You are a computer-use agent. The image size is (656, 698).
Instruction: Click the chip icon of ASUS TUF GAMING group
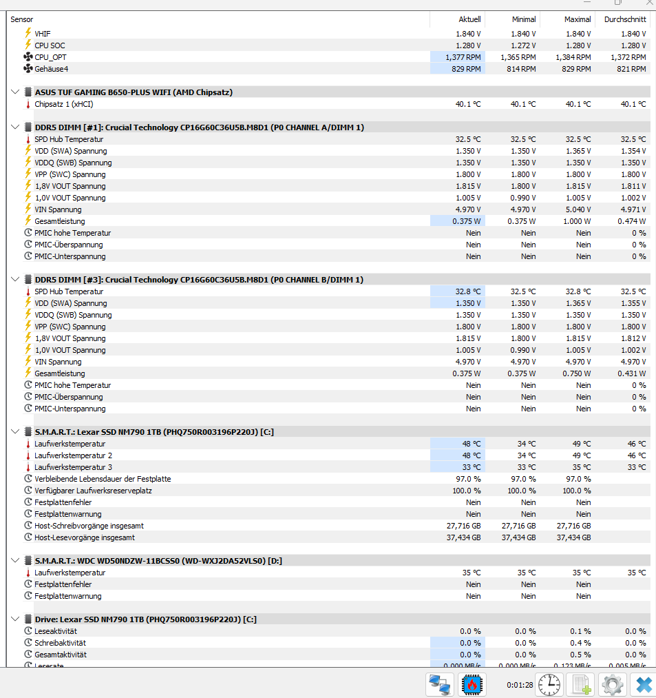(x=28, y=92)
